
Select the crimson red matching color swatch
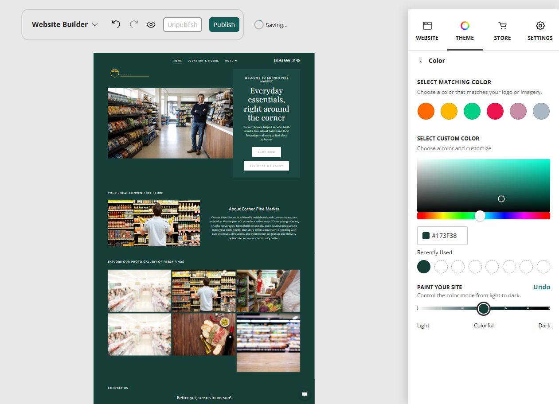click(x=495, y=111)
